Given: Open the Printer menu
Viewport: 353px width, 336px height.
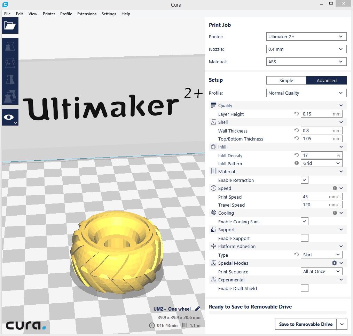Looking at the screenshot, I should pos(49,14).
